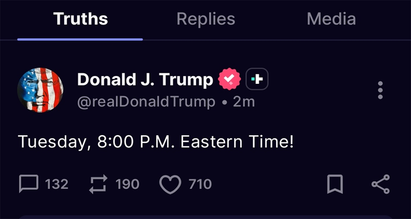Click the flag-themed profile avatar
The height and width of the screenshot is (219, 411).
40,90
